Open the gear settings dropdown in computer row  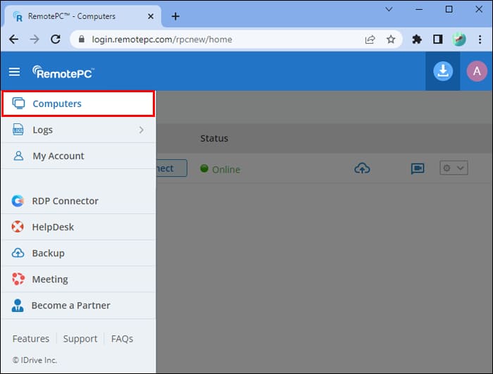point(454,168)
